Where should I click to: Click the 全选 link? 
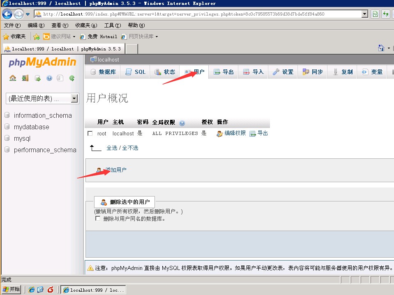click(x=112, y=148)
